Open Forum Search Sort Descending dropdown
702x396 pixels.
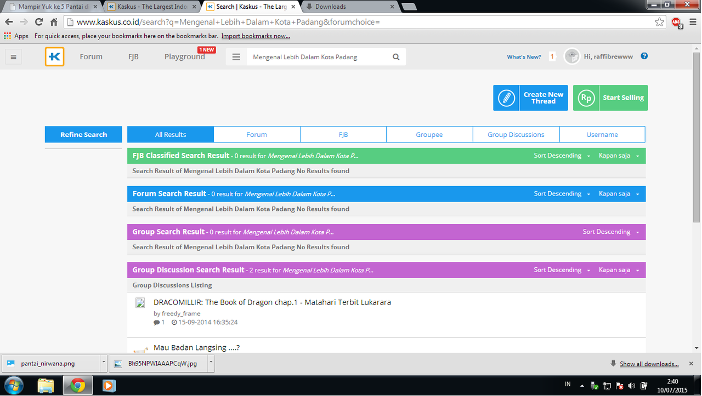[x=562, y=194]
